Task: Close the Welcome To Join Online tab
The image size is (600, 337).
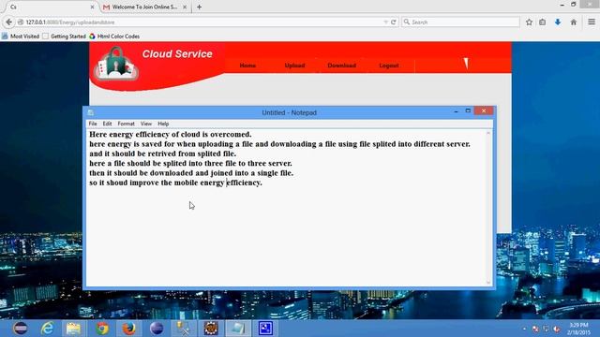Action: (185, 7)
